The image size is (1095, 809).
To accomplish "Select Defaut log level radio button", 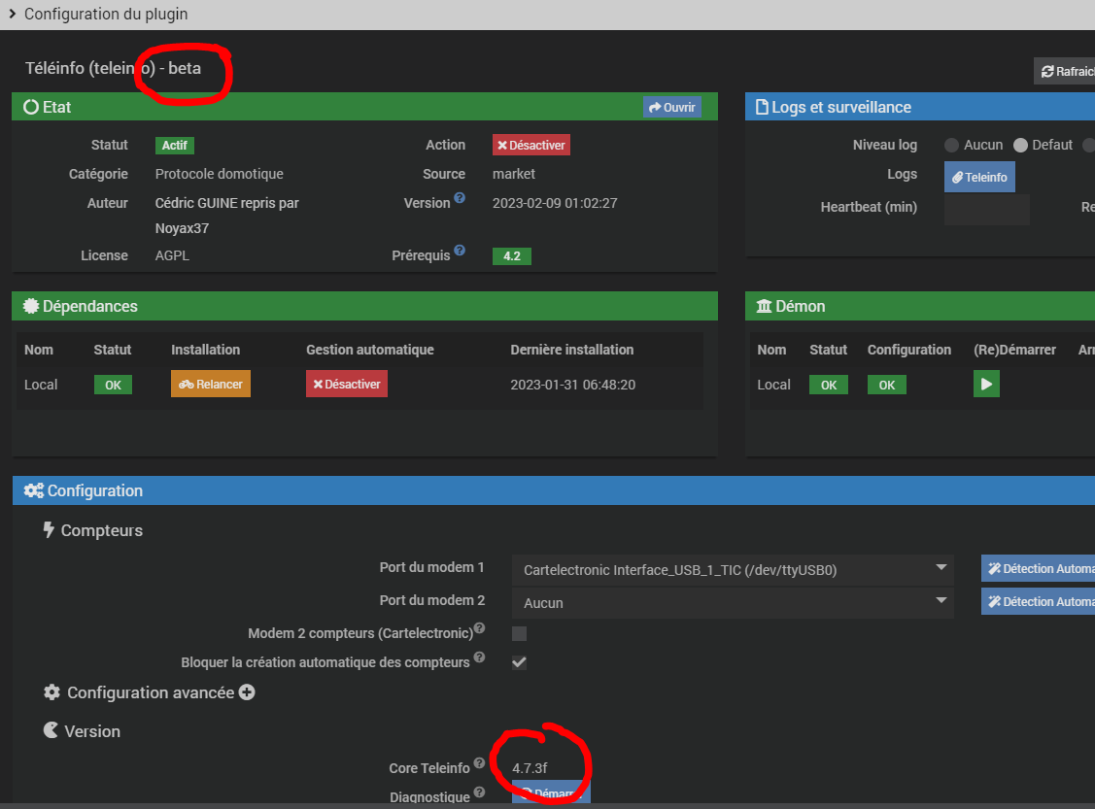I will 1020,145.
